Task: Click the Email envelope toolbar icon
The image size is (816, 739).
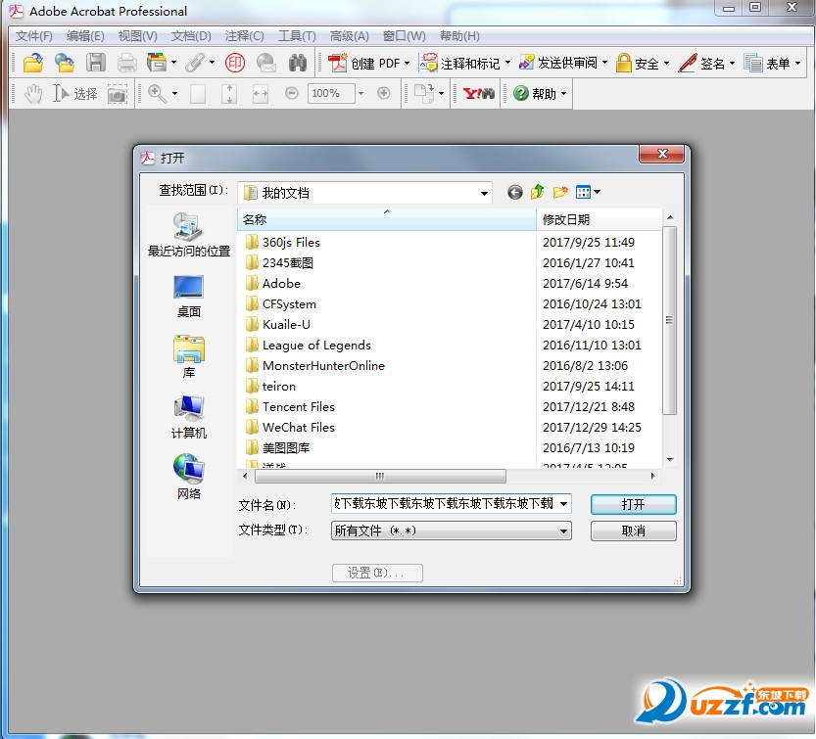Action: click(x=266, y=63)
